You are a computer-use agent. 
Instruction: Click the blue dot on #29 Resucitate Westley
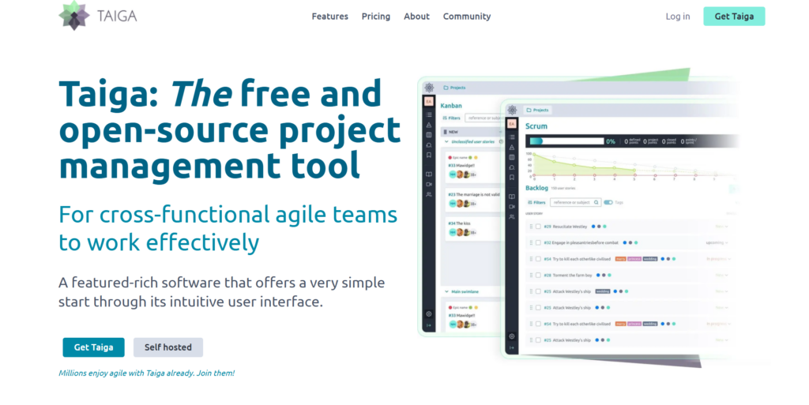click(593, 227)
